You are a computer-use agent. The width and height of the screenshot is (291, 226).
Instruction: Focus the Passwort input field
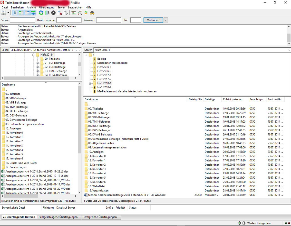tap(109, 20)
